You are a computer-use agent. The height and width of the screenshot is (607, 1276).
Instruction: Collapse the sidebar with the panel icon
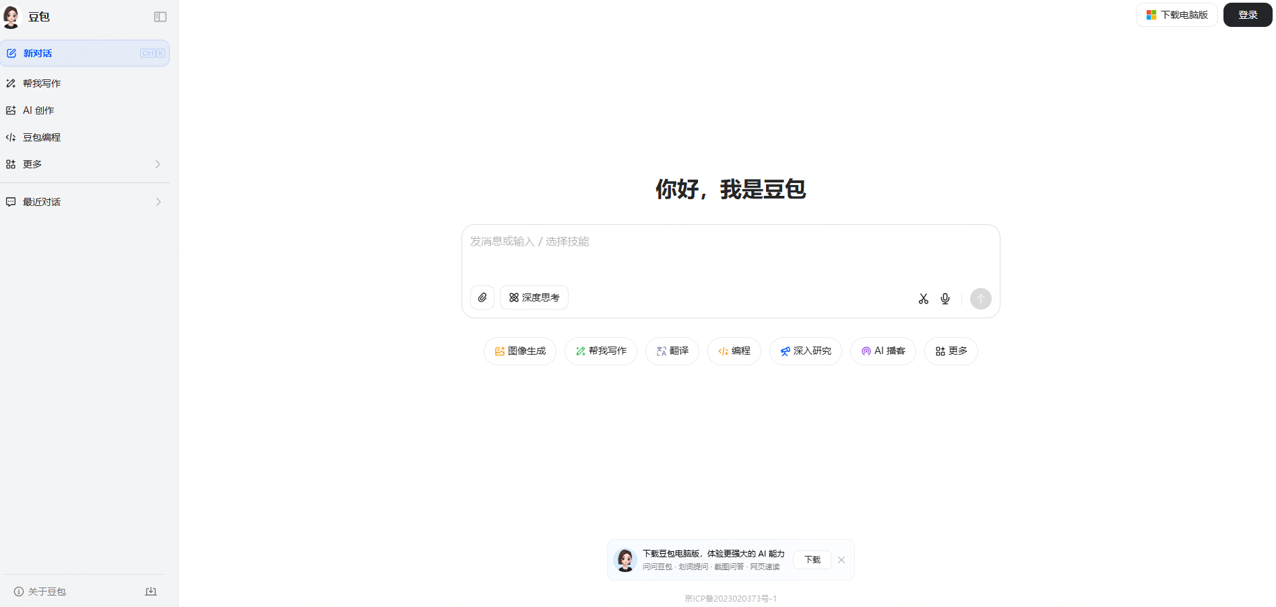(x=160, y=16)
